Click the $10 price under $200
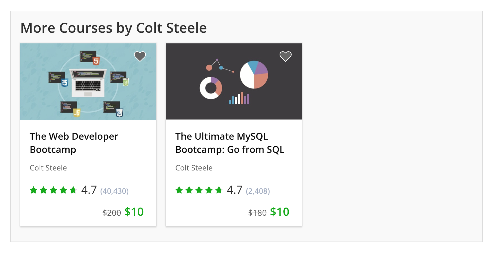 click(134, 212)
